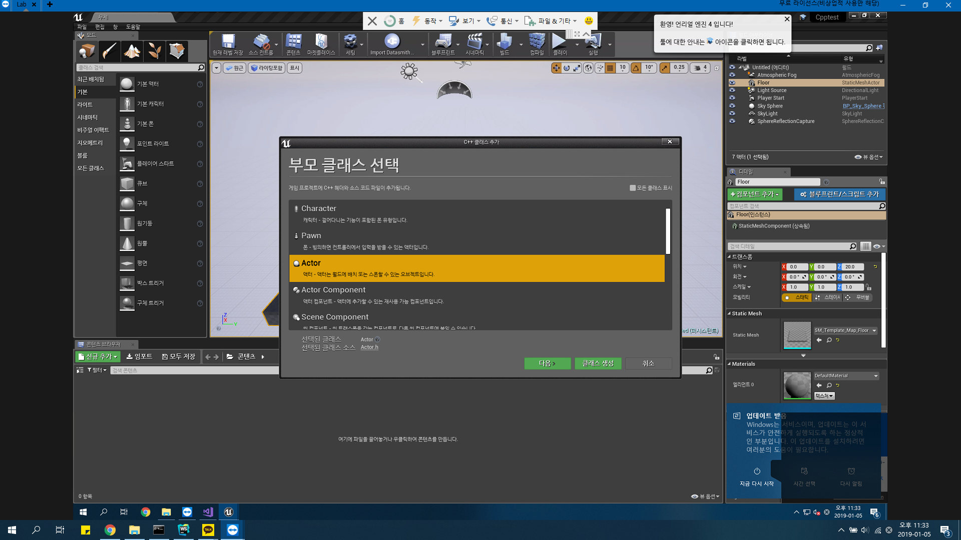Image resolution: width=961 pixels, height=540 pixels.
Task: Select the Geometry editing mode icon
Action: coord(177,50)
